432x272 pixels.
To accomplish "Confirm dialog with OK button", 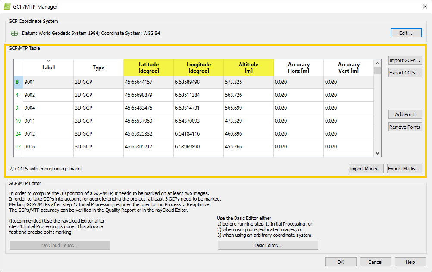I will [x=340, y=262].
